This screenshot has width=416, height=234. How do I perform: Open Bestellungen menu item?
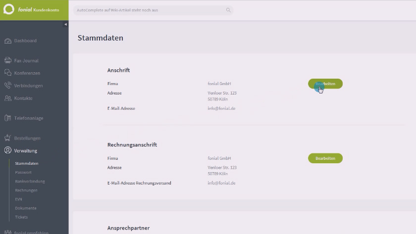click(x=27, y=139)
